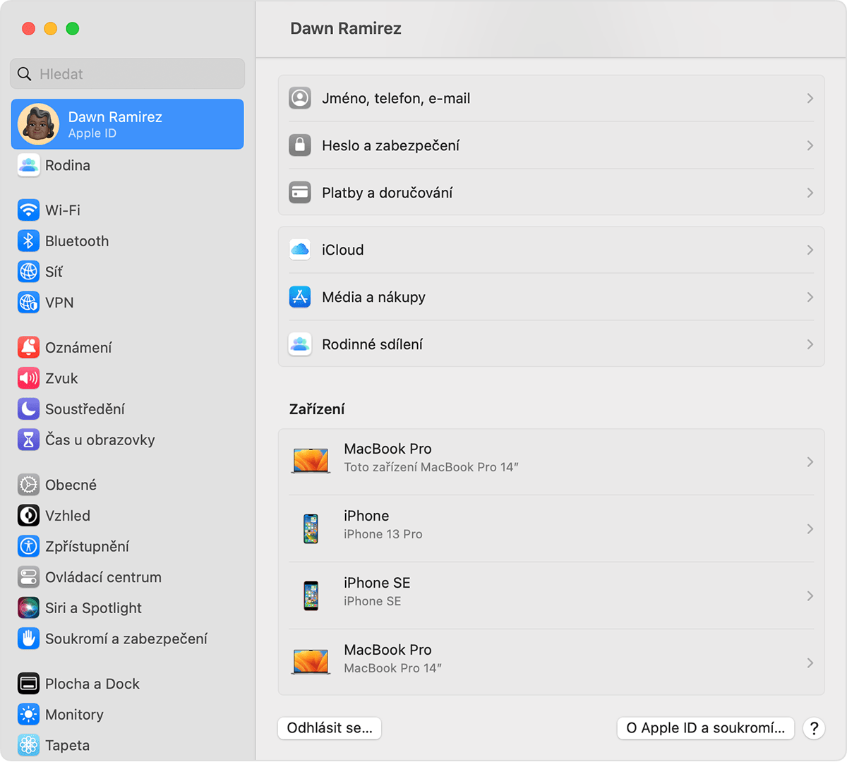Expand Rodinné sdílení chevron
This screenshot has height=762, width=847.
pyautogui.click(x=810, y=344)
